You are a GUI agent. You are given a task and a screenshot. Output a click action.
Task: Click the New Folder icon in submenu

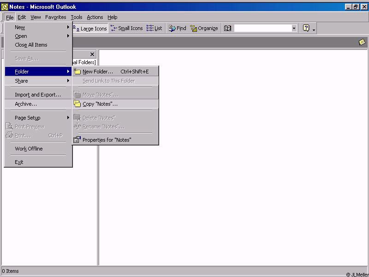point(77,72)
